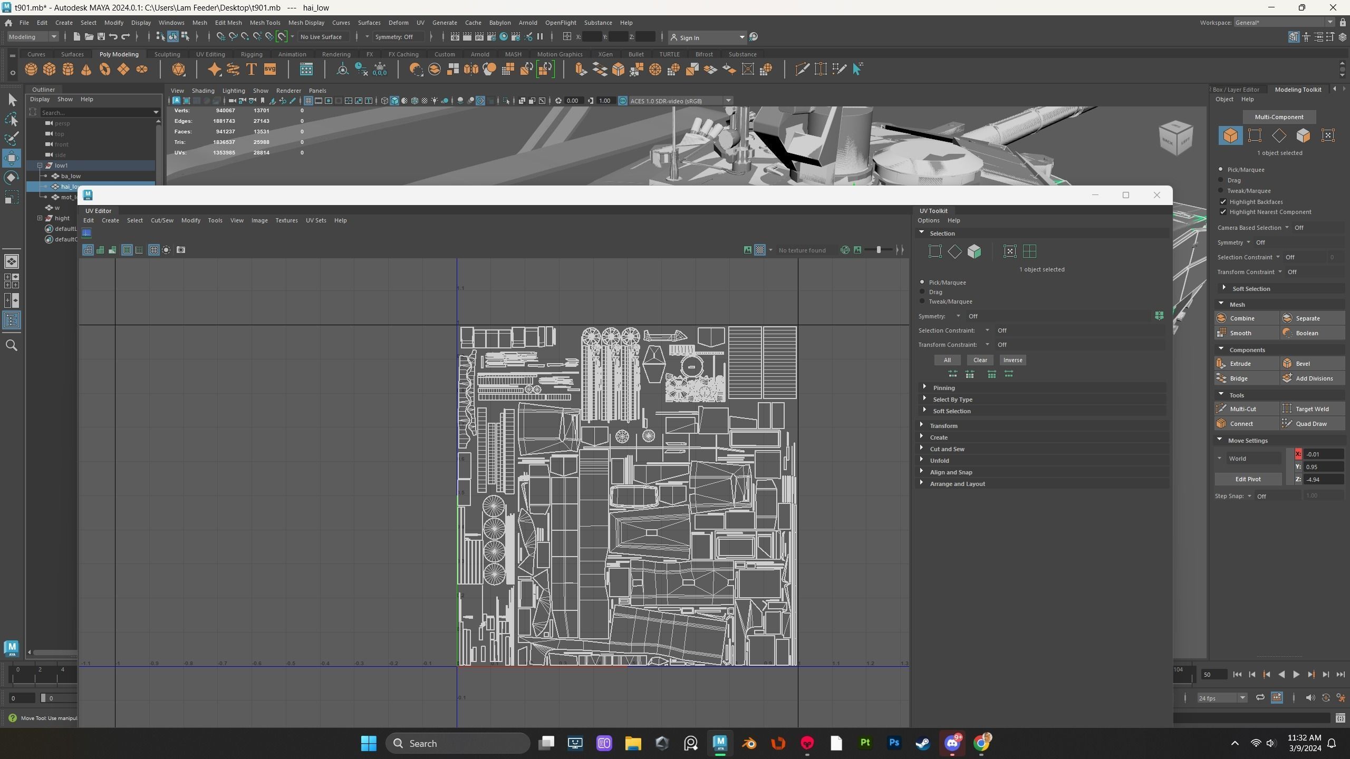This screenshot has width=1350, height=759.
Task: Select the Quad Draw tool
Action: coord(1311,424)
